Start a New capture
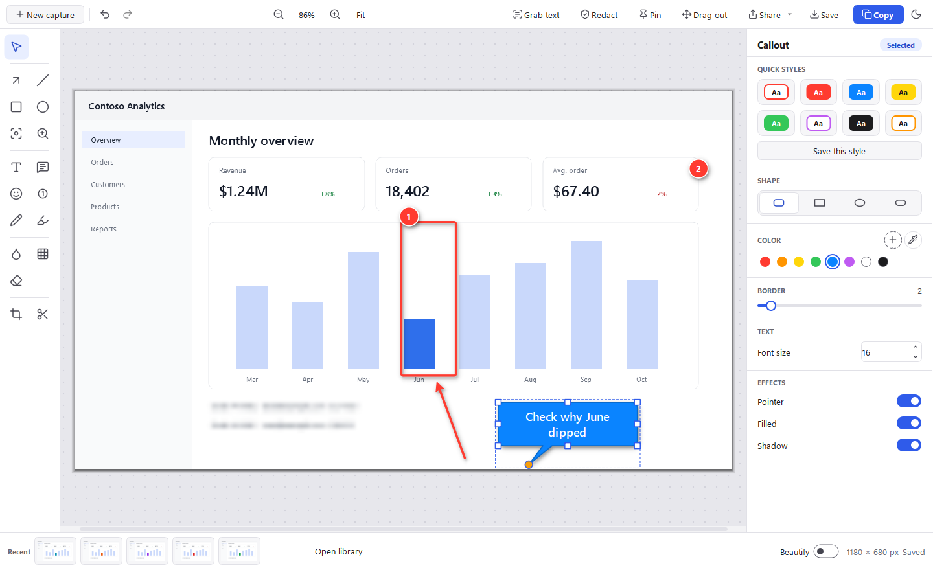Viewport: 933px width, 570px height. click(x=45, y=15)
